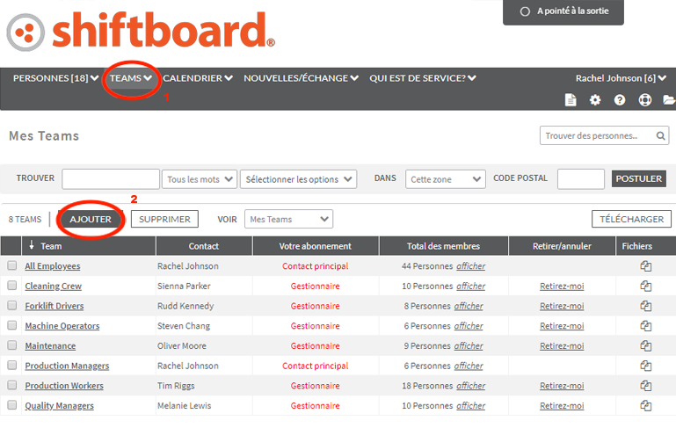This screenshot has height=428, width=676.
Task: Open the CALENDRIER menu
Action: coord(198,78)
